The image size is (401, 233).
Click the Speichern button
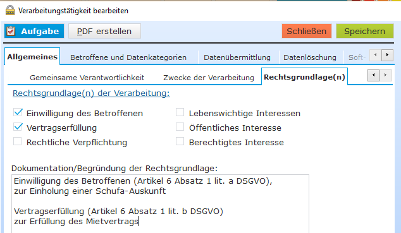(365, 31)
